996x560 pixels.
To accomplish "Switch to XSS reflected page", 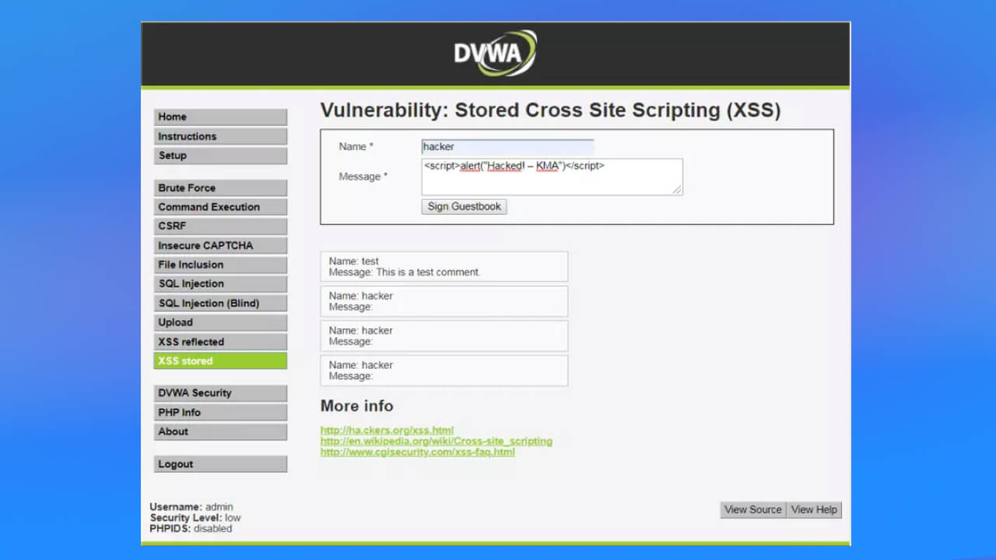I will click(x=220, y=341).
